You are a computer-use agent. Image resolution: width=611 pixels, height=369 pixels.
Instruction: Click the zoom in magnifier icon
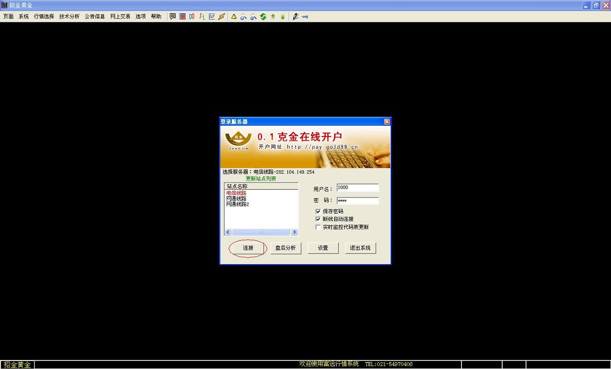click(243, 16)
